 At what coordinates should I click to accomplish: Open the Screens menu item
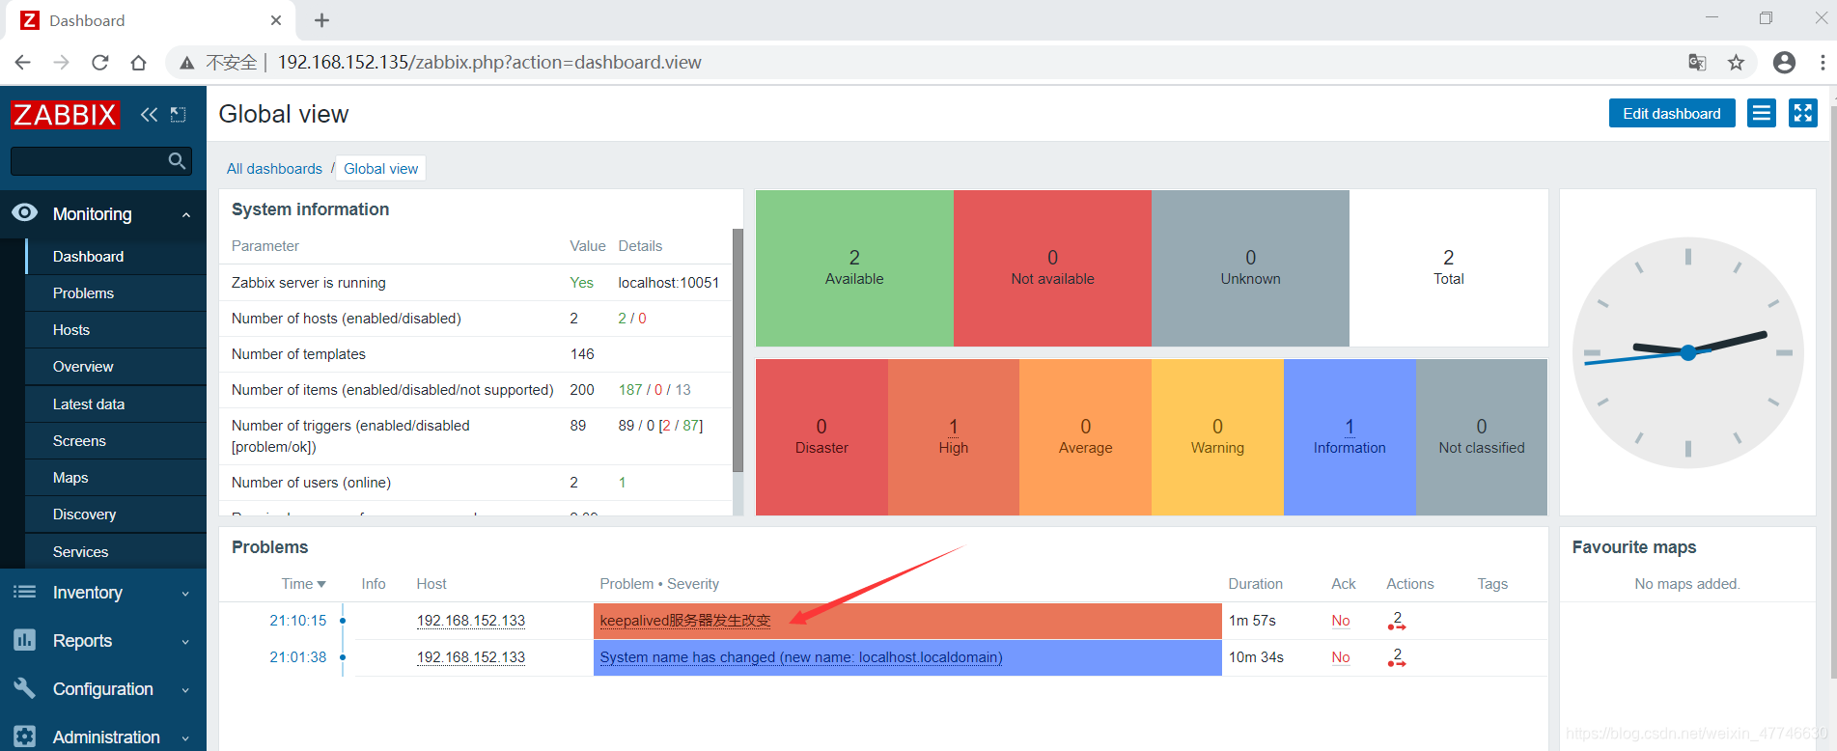tap(116, 441)
